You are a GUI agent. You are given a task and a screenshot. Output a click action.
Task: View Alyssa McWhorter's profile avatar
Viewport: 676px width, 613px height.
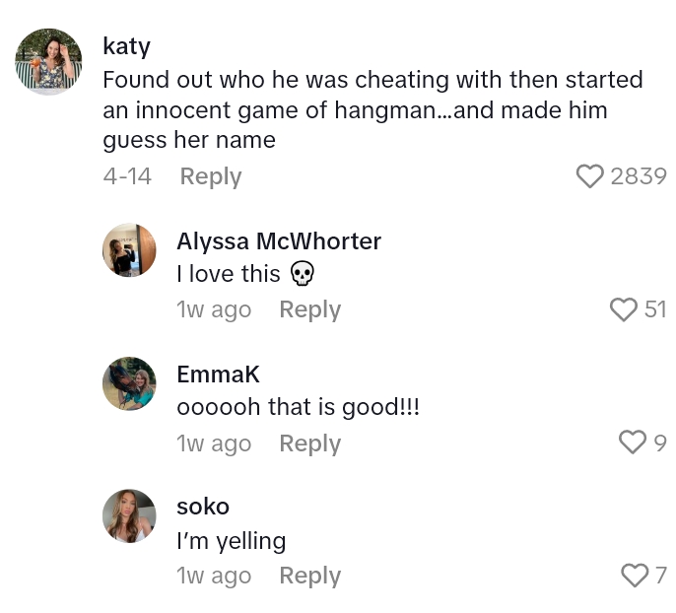(129, 250)
